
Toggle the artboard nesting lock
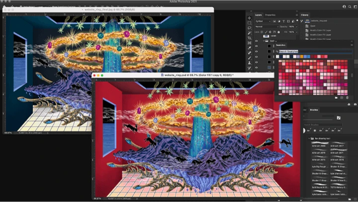(x=274, y=32)
